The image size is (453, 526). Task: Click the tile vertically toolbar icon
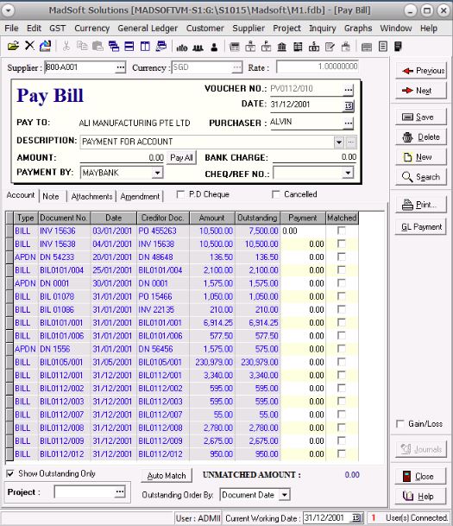tap(145, 46)
